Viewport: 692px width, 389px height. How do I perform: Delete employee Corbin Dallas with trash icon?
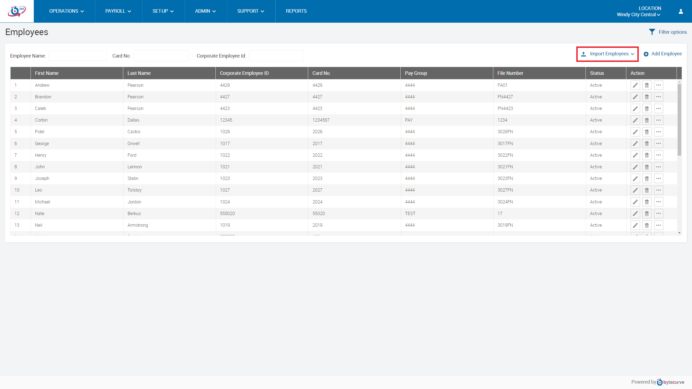(647, 120)
